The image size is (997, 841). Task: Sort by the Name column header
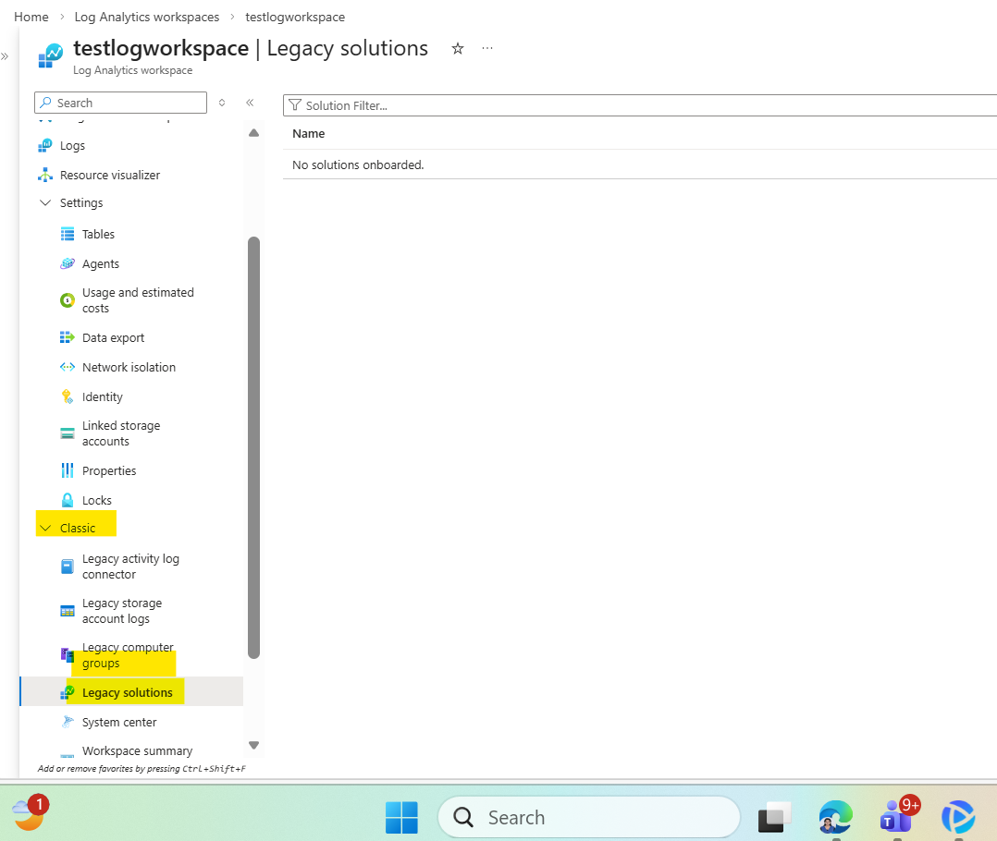[308, 133]
